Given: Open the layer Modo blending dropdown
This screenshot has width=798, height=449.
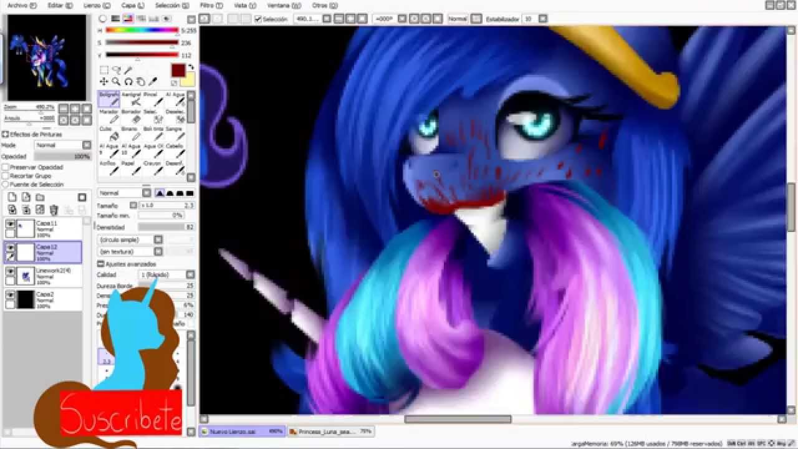Looking at the screenshot, I should click(x=62, y=145).
